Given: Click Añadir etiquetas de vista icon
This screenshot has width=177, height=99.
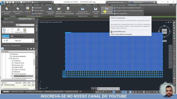Looking at the screenshot, I should [18, 9].
